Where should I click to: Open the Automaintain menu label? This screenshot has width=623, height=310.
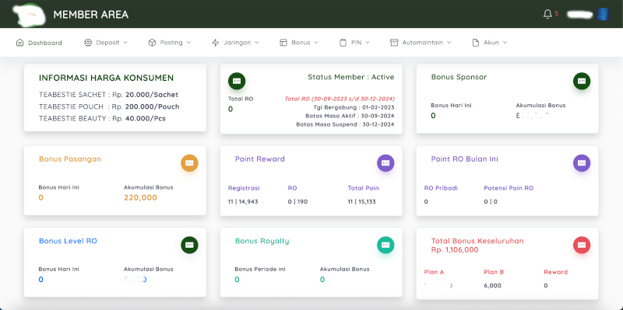tap(422, 43)
